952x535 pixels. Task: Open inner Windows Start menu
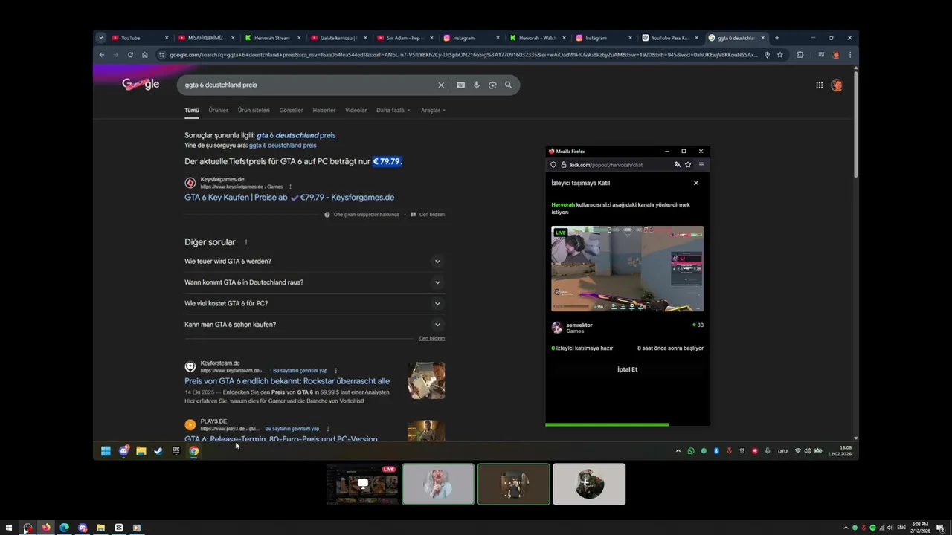(106, 450)
